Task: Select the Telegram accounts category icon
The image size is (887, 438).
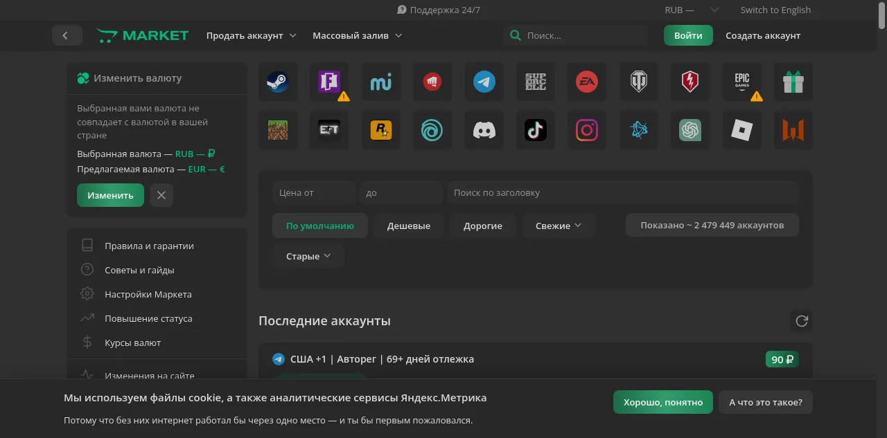Action: pos(484,82)
